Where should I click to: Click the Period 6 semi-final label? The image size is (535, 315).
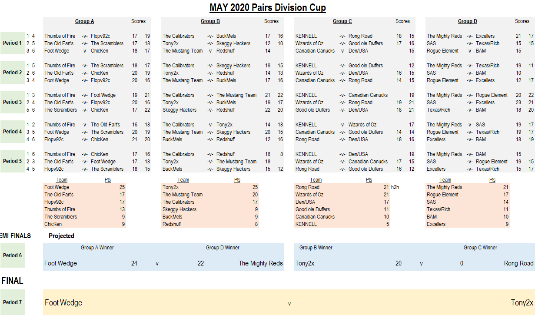point(12,255)
